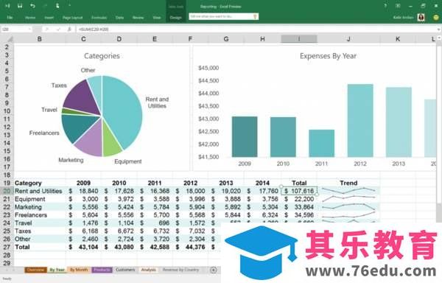Click the Insert Function fx icon
The height and width of the screenshot is (283, 442).
(x=69, y=29)
